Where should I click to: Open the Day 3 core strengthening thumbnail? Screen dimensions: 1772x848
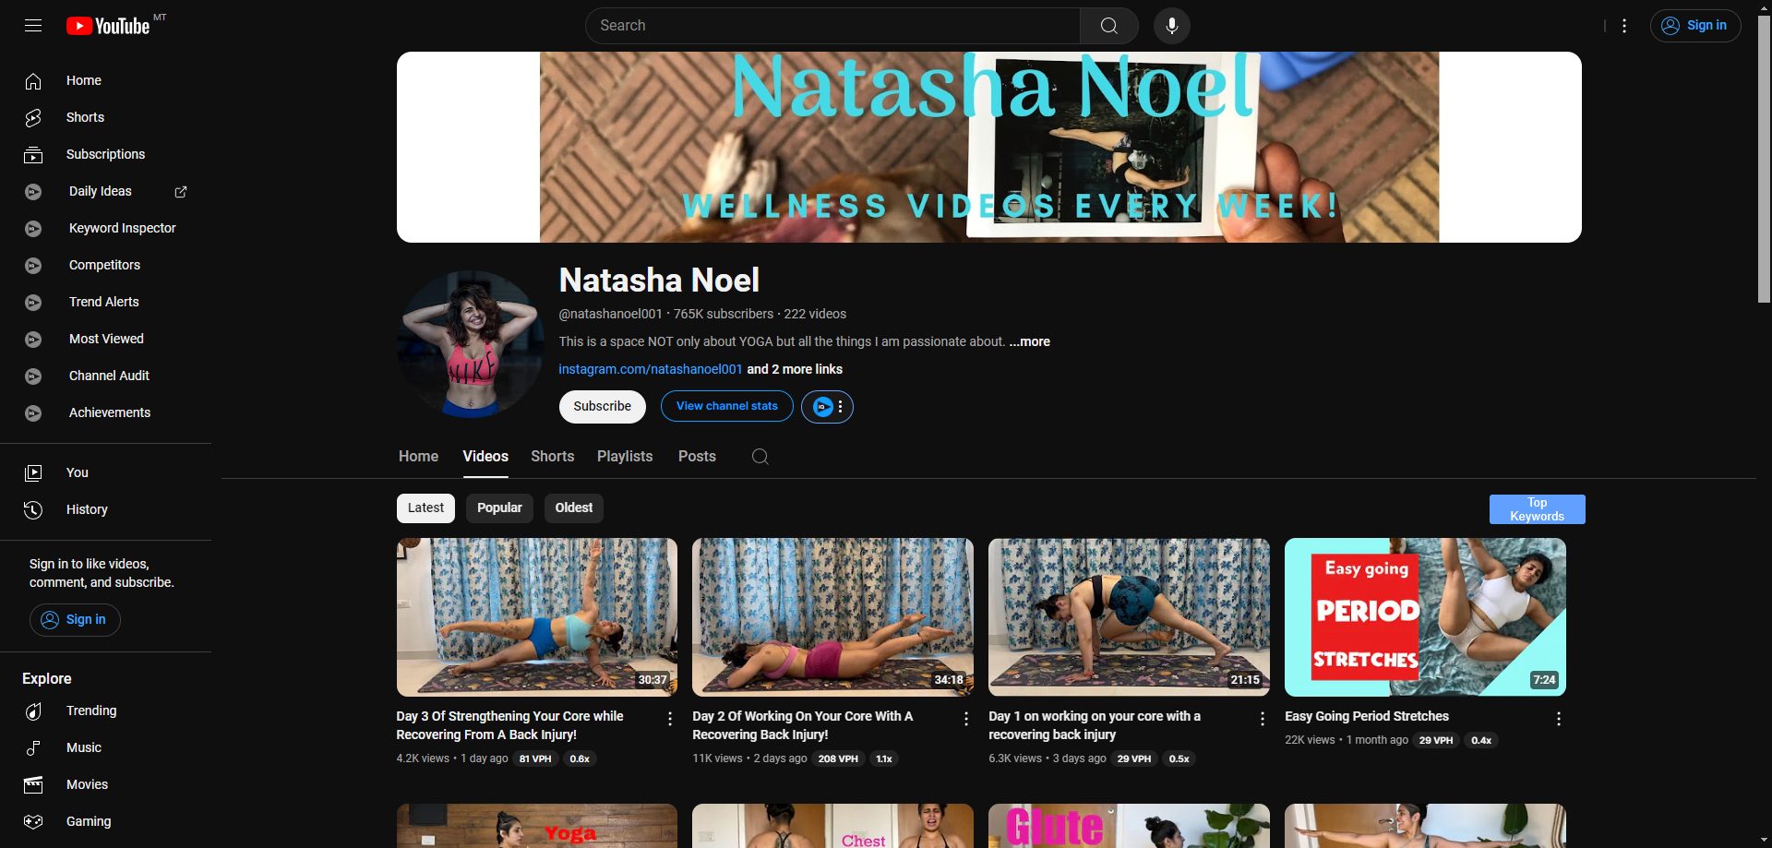(x=537, y=617)
